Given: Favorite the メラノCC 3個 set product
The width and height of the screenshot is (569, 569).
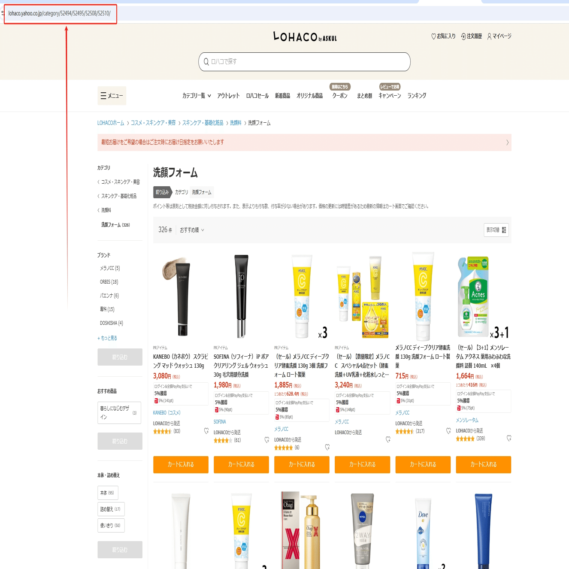Looking at the screenshot, I should [x=327, y=447].
